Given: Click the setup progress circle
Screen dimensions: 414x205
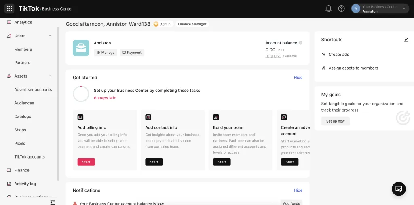Looking at the screenshot, I should 81,94.
